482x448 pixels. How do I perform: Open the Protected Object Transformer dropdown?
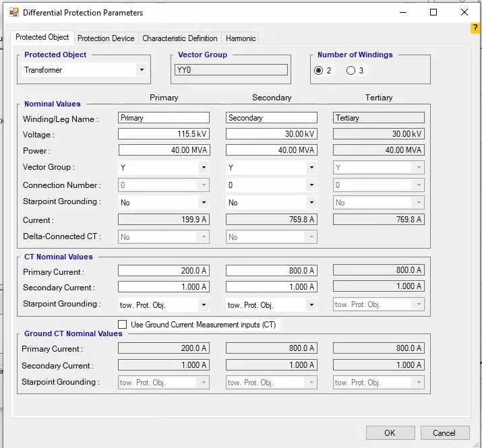(85, 70)
